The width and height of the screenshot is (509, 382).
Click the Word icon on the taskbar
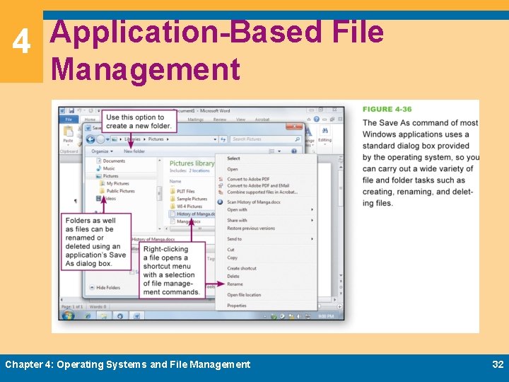pyautogui.click(x=136, y=316)
